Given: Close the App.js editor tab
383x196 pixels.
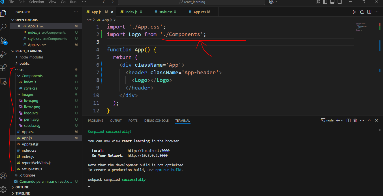Looking at the screenshot, I should tap(112, 12).
